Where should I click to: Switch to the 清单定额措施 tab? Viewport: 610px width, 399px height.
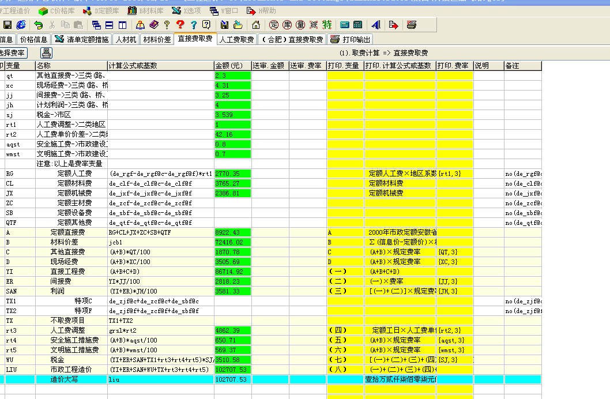[82, 39]
